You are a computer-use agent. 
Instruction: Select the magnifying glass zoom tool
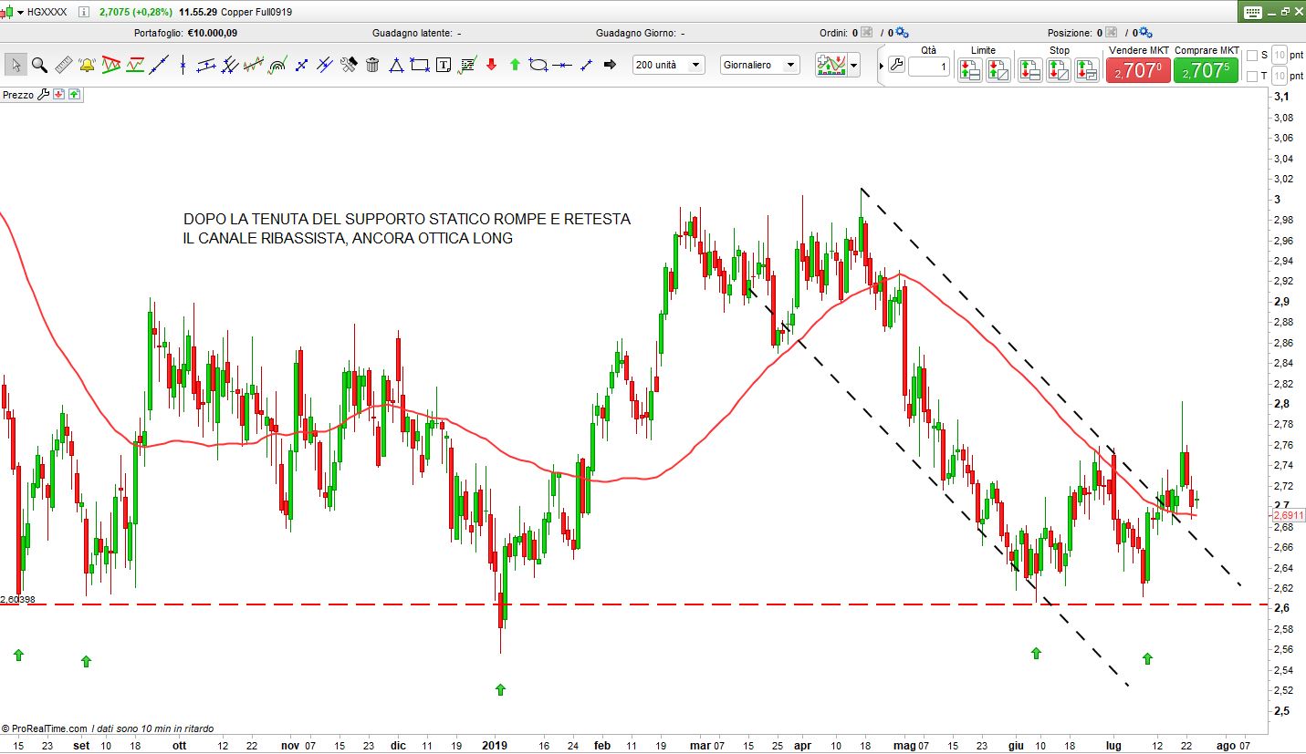(39, 65)
